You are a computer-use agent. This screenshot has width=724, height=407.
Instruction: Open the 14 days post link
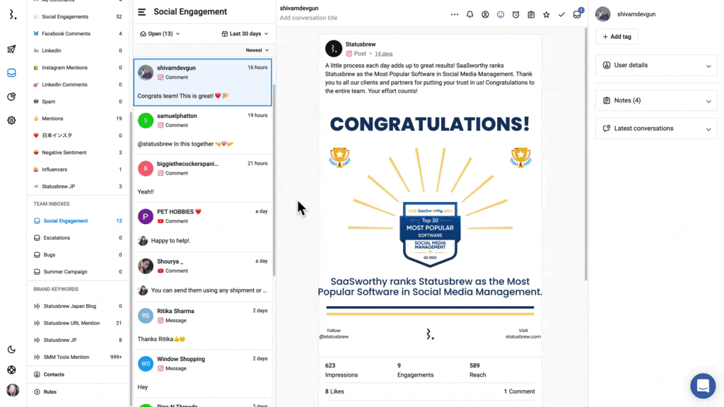pyautogui.click(x=383, y=54)
